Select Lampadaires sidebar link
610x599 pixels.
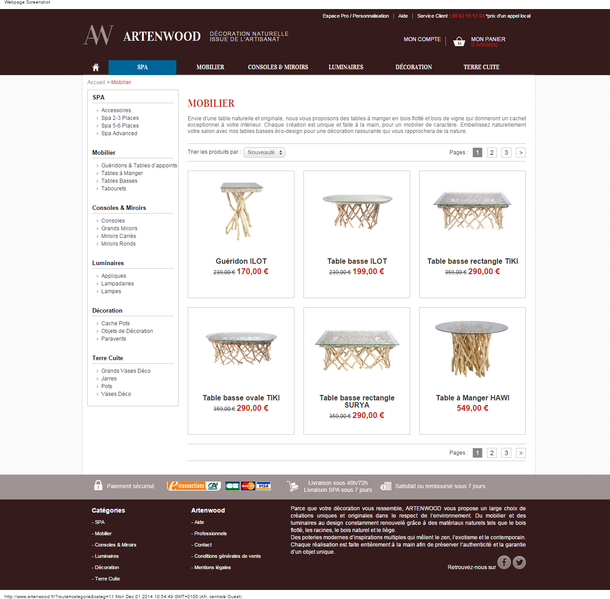(x=118, y=284)
